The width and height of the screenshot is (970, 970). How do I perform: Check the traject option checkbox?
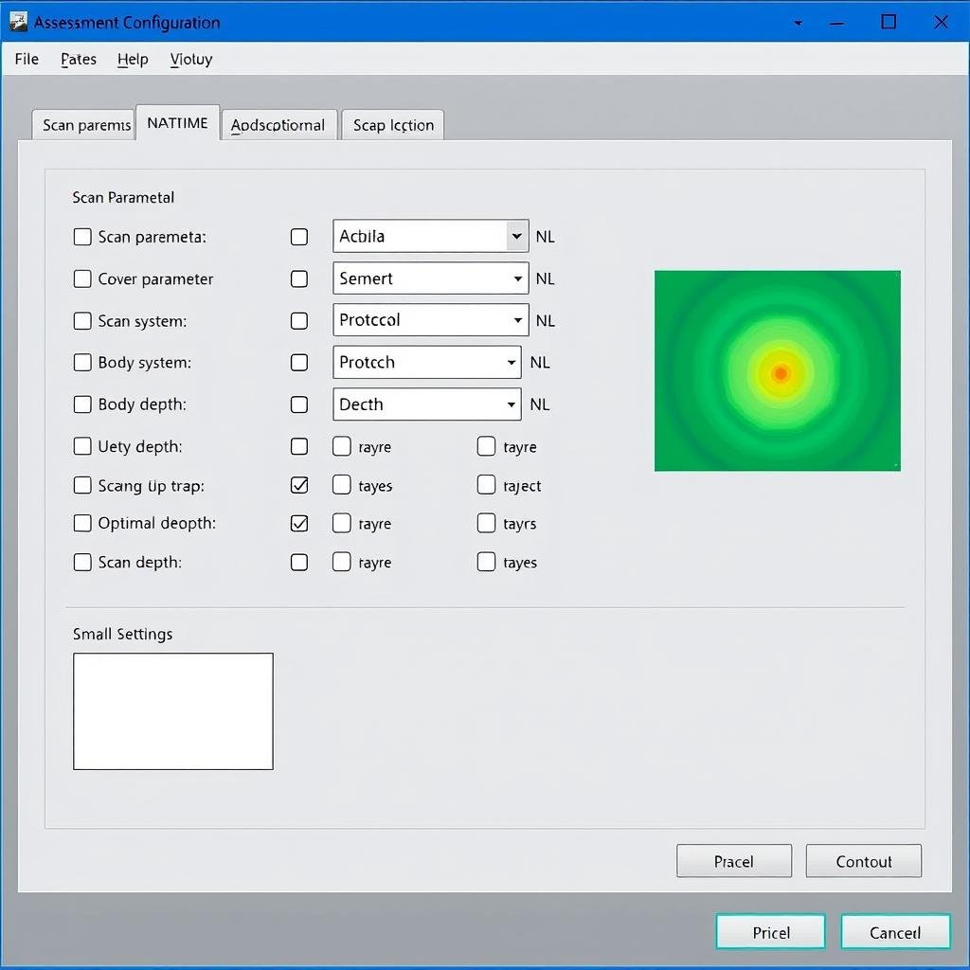pos(486,485)
